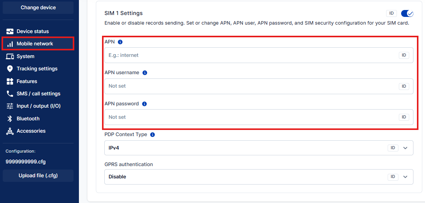Click the Tracking settings location pin icon

coord(10,69)
